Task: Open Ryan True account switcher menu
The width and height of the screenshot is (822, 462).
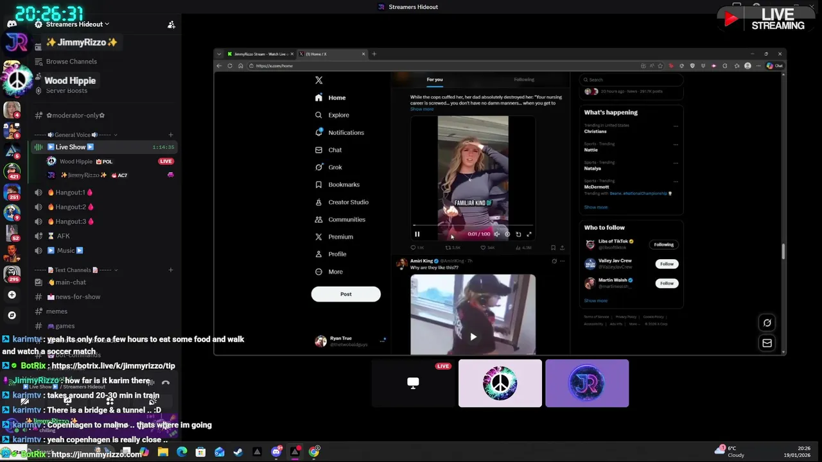Action: click(349, 341)
